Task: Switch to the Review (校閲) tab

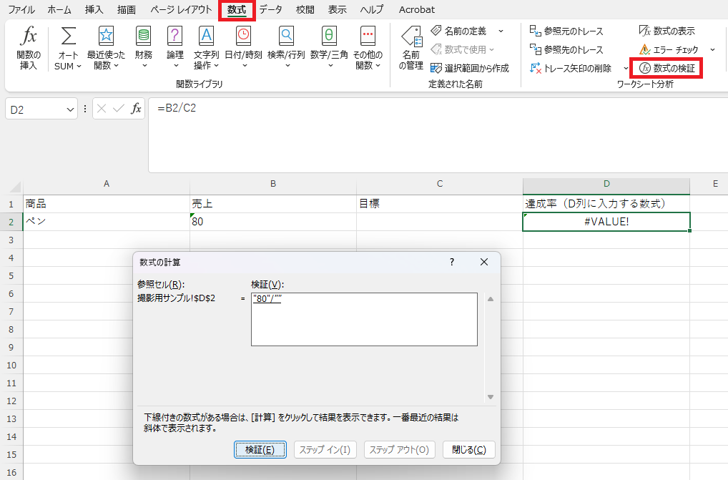Action: pos(305,9)
